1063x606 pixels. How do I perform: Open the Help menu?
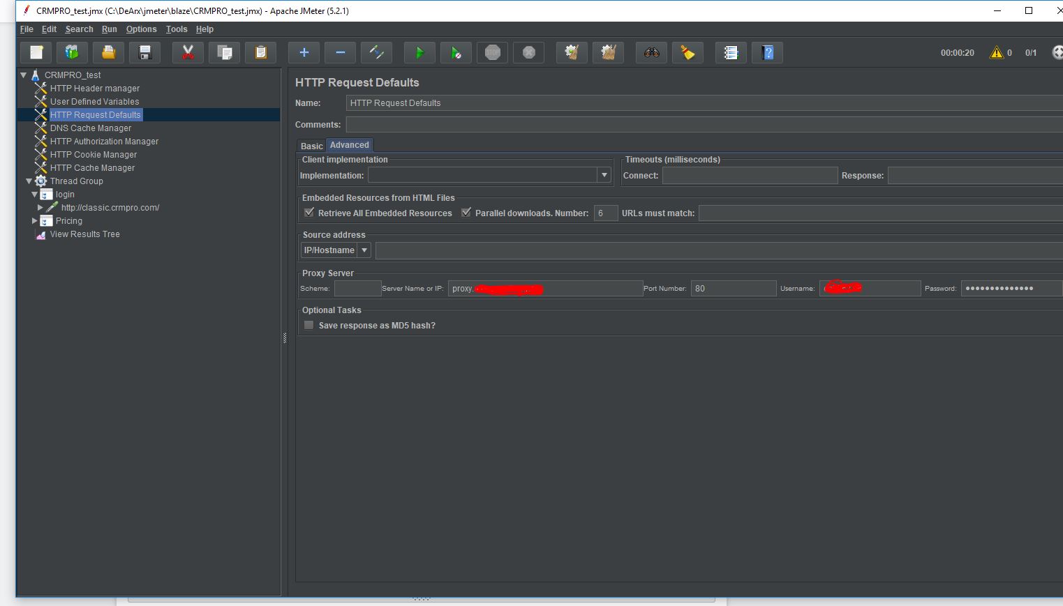tap(205, 29)
